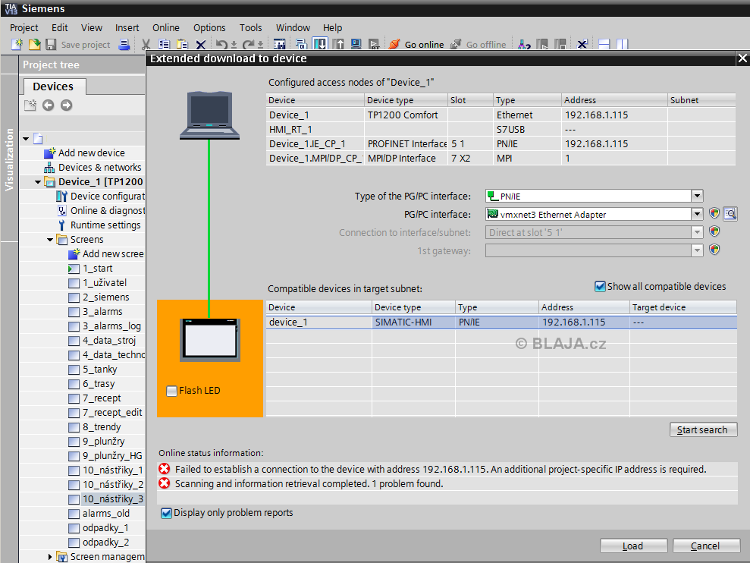The image size is (750, 563).
Task: Uncheck Show all compatible devices
Action: [600, 286]
